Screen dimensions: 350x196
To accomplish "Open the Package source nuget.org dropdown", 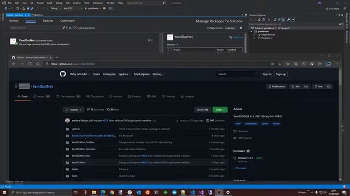I will coord(230,28).
